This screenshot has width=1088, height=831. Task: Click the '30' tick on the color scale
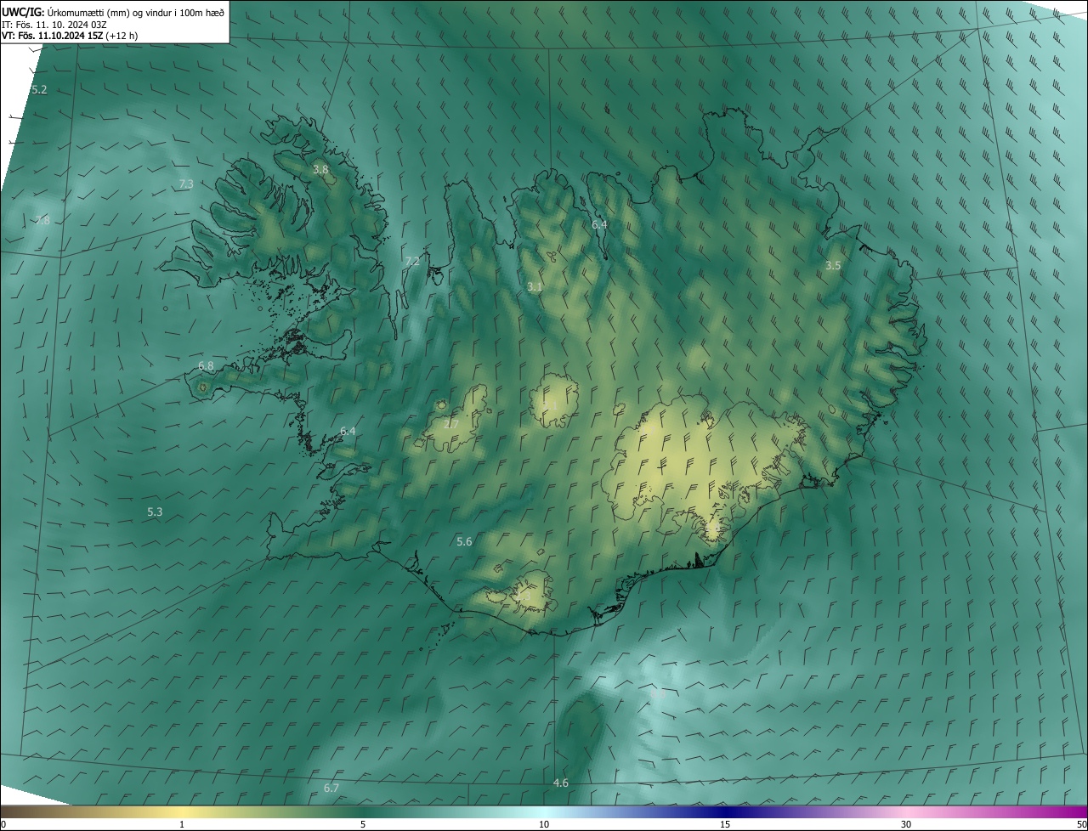click(x=906, y=825)
